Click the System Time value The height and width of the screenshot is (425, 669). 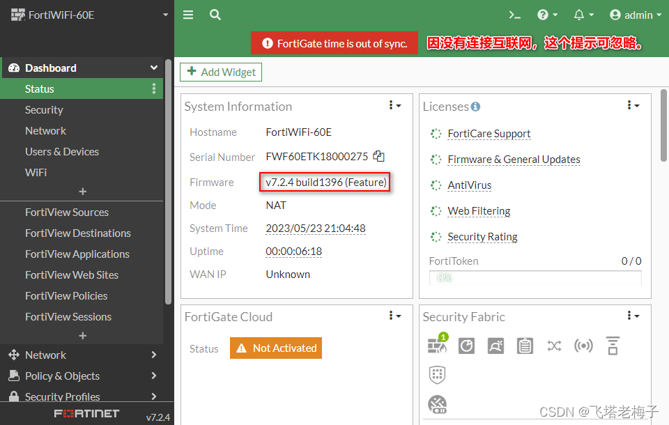coord(315,229)
